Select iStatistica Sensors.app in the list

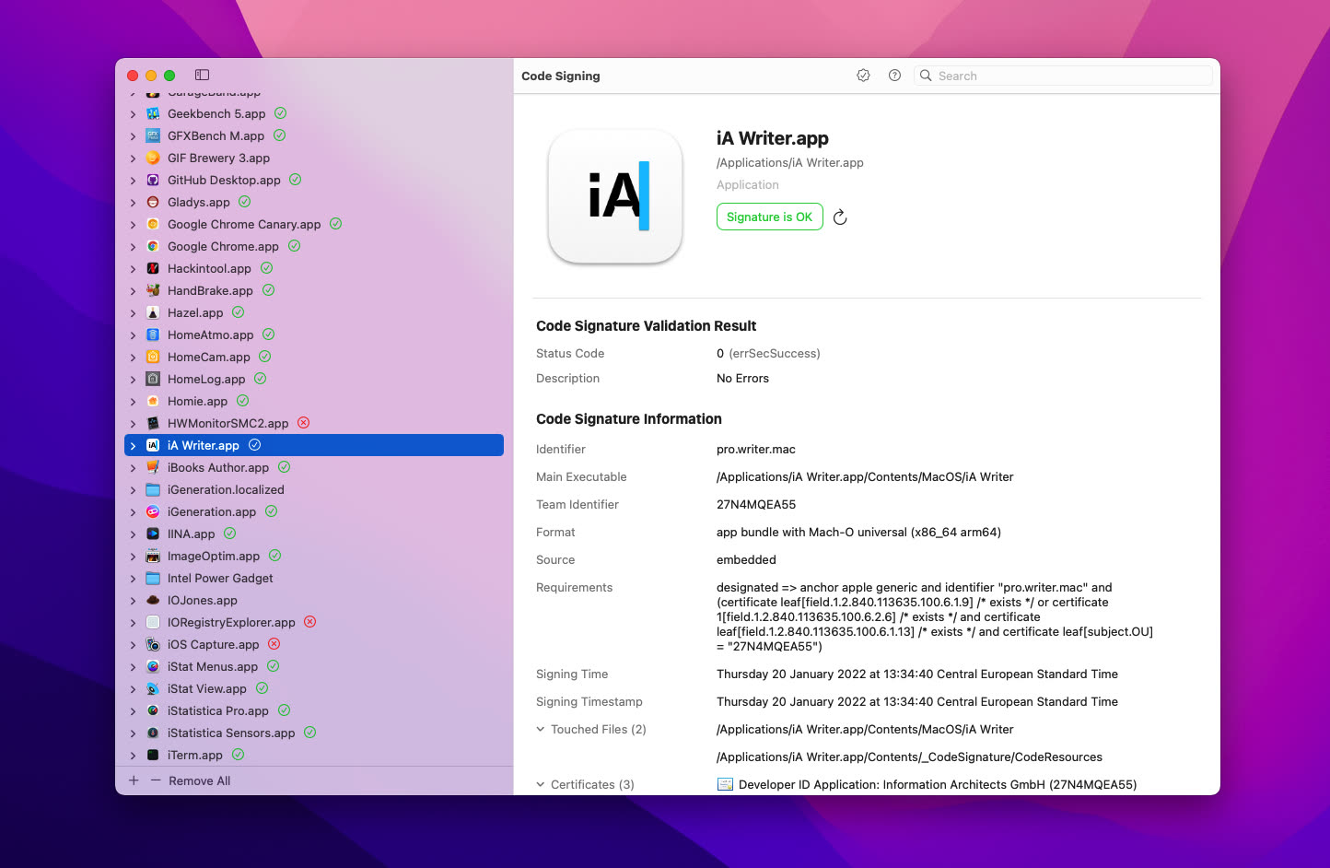click(314, 733)
